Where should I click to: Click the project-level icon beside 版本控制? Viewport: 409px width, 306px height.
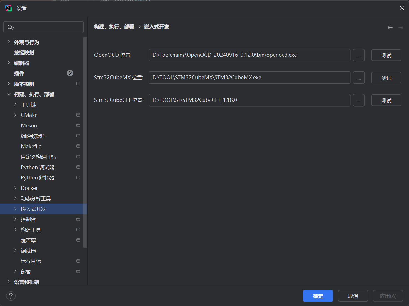pyautogui.click(x=78, y=83)
